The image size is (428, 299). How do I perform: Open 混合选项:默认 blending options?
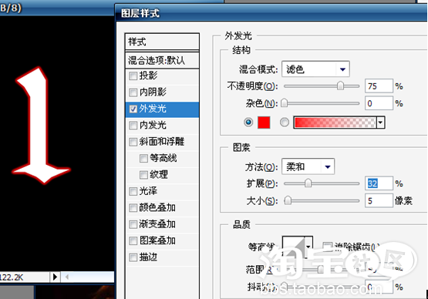click(x=162, y=60)
